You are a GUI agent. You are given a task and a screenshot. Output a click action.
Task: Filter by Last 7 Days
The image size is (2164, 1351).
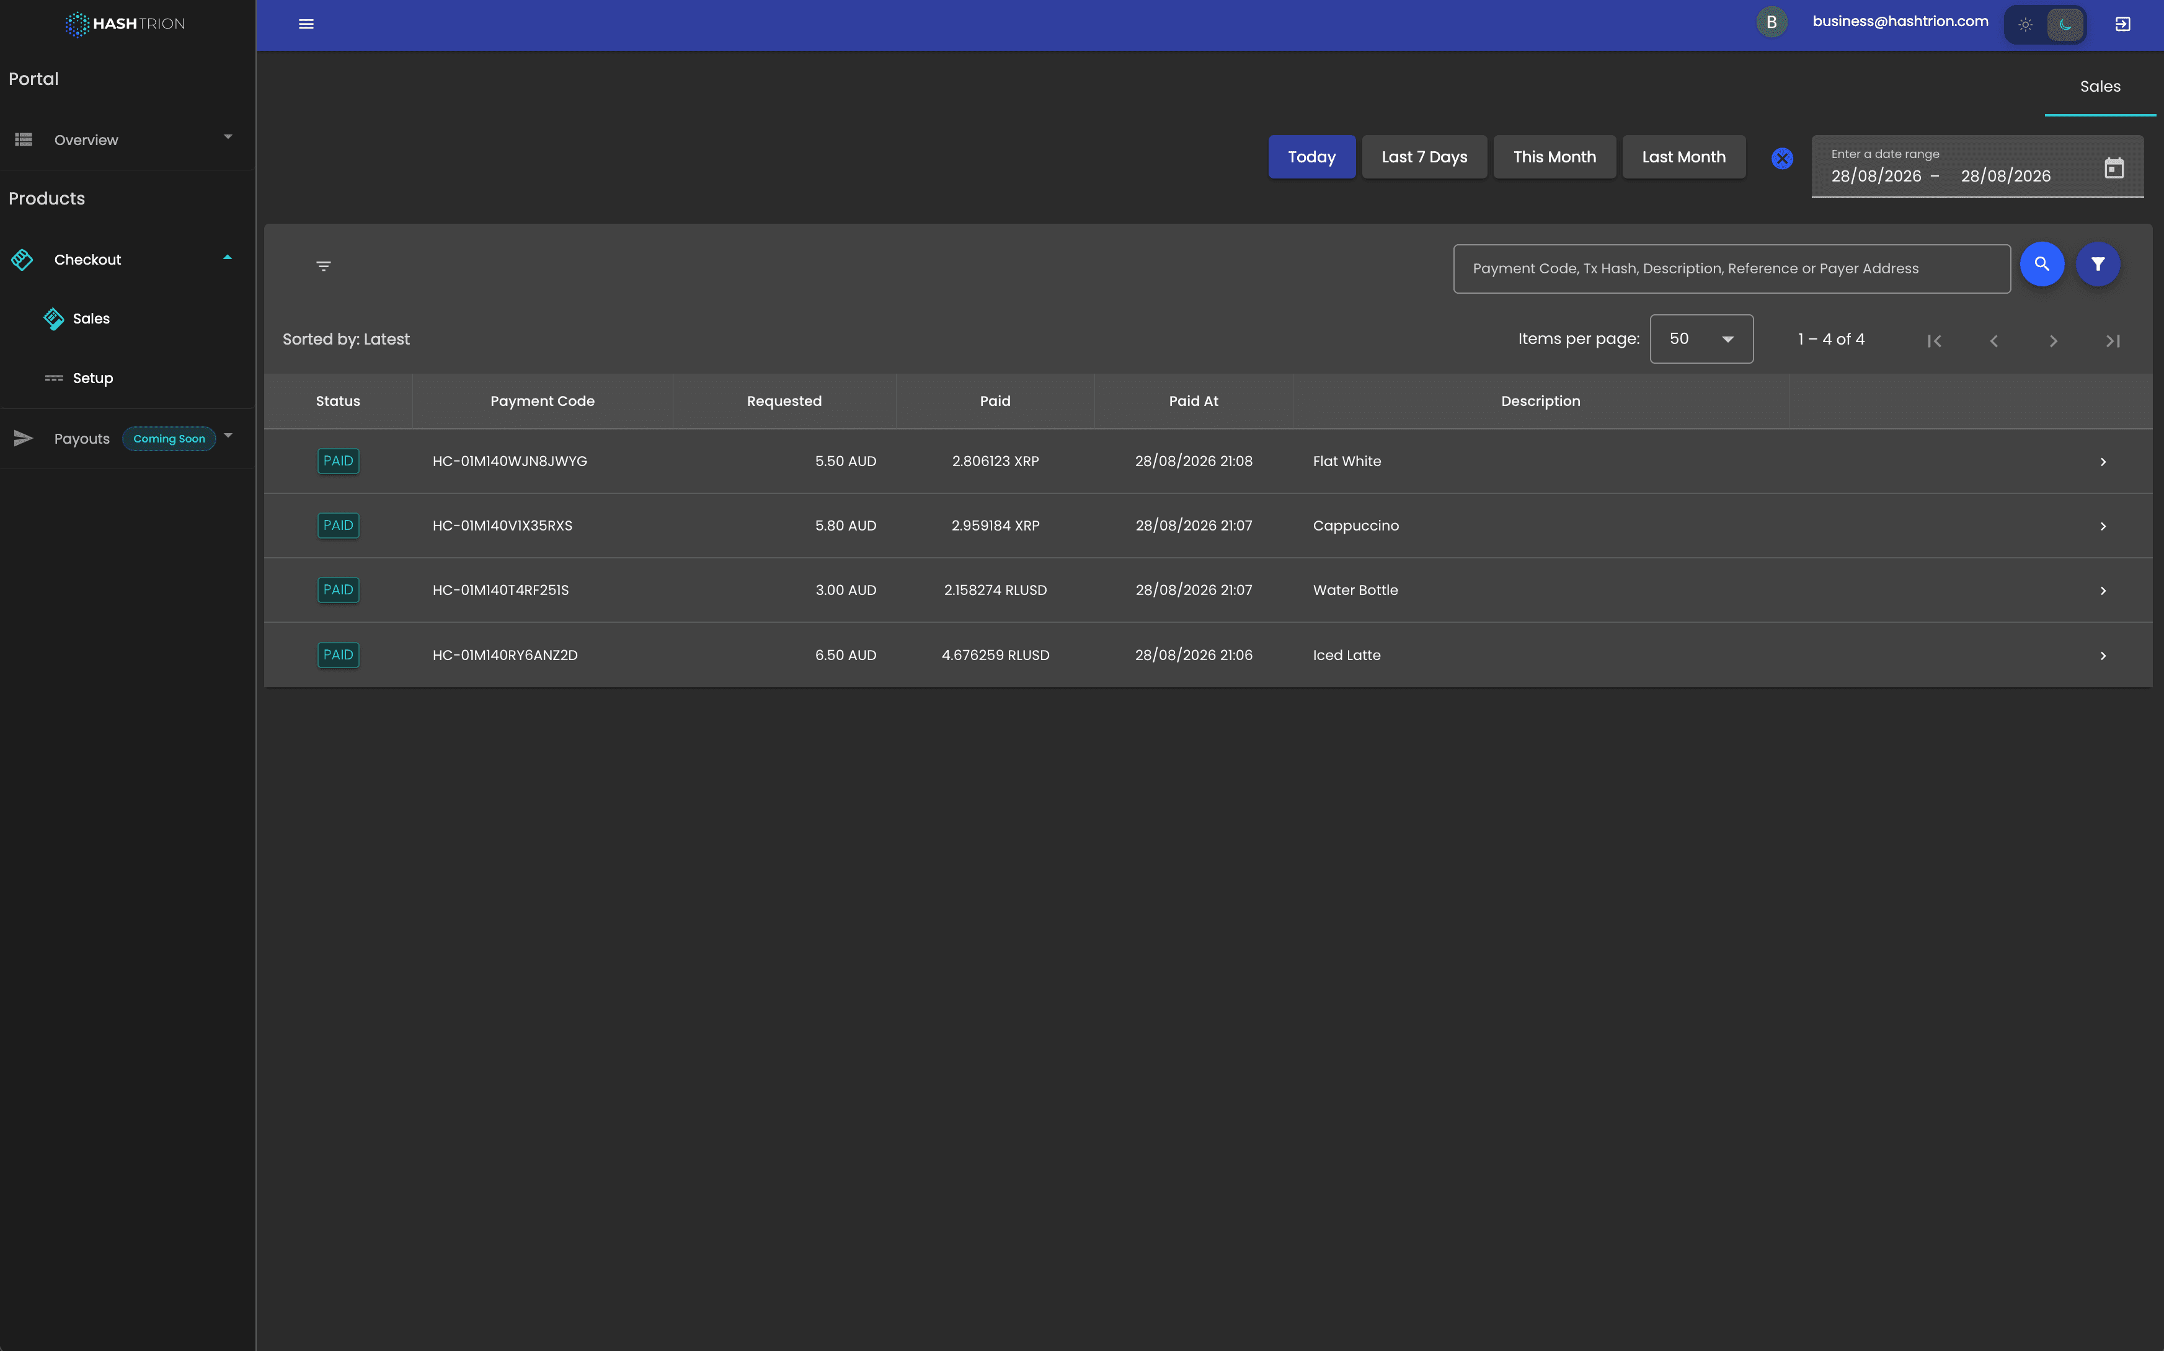1424,157
